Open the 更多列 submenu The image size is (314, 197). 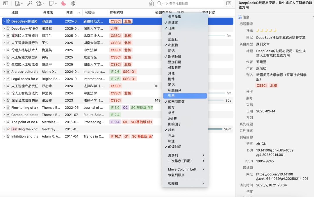[x=185, y=155]
